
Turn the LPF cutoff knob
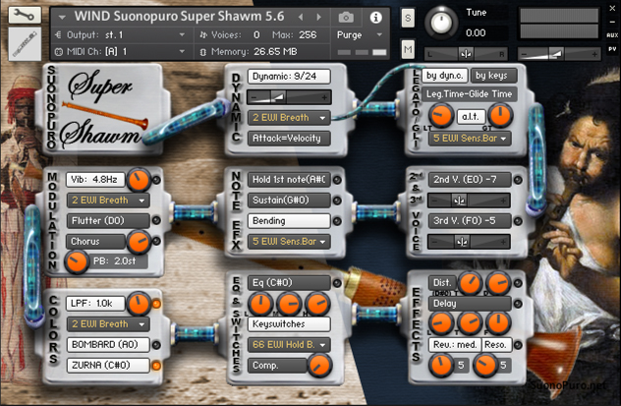(139, 304)
